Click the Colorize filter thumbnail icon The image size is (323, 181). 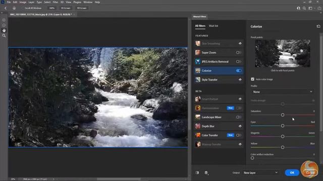coord(198,70)
